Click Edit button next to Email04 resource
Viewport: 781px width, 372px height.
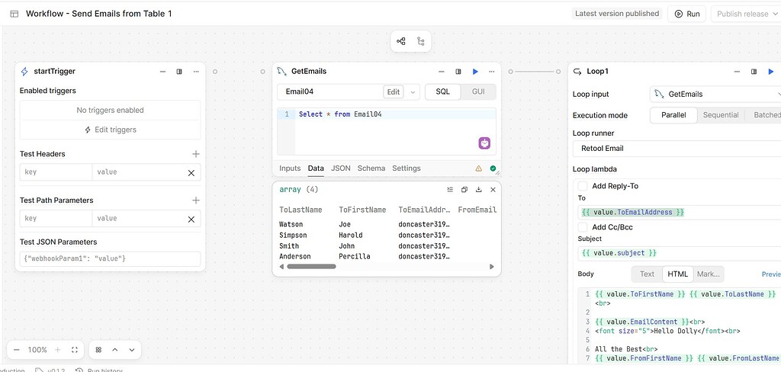coord(394,91)
